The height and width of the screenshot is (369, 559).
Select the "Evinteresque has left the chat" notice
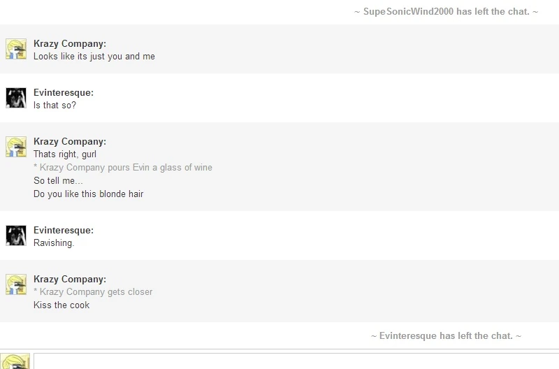coord(446,336)
